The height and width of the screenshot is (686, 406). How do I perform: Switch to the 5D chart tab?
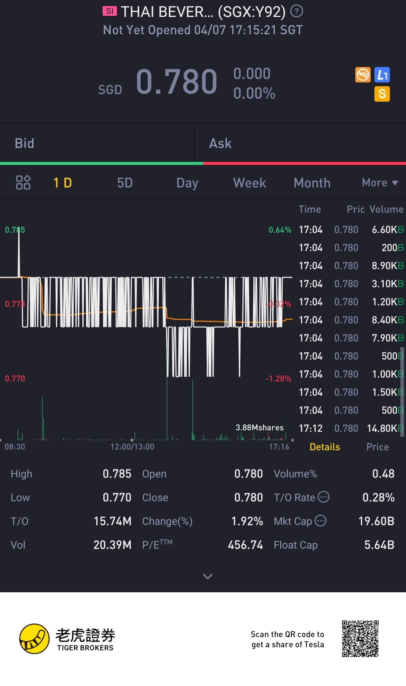pos(125,183)
